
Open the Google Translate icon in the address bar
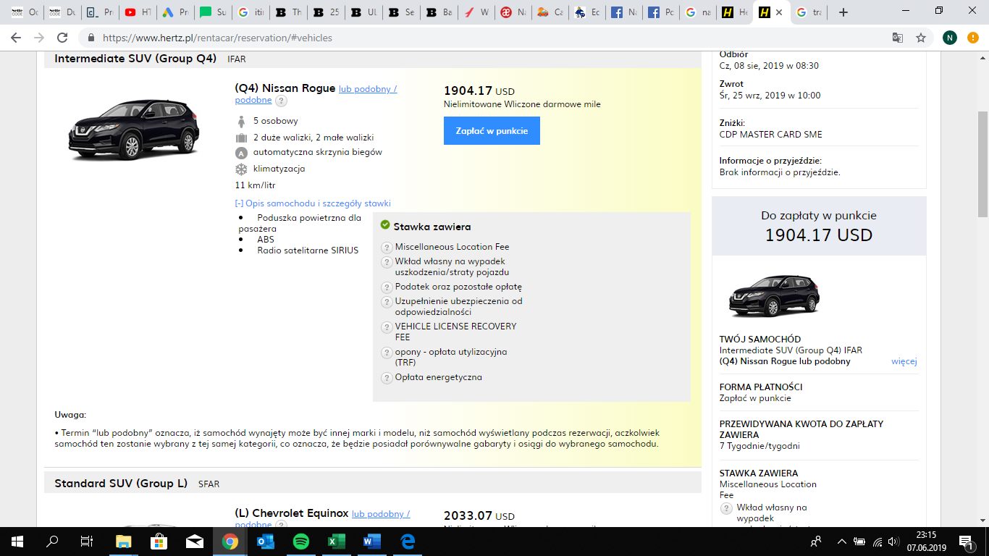tap(898, 38)
